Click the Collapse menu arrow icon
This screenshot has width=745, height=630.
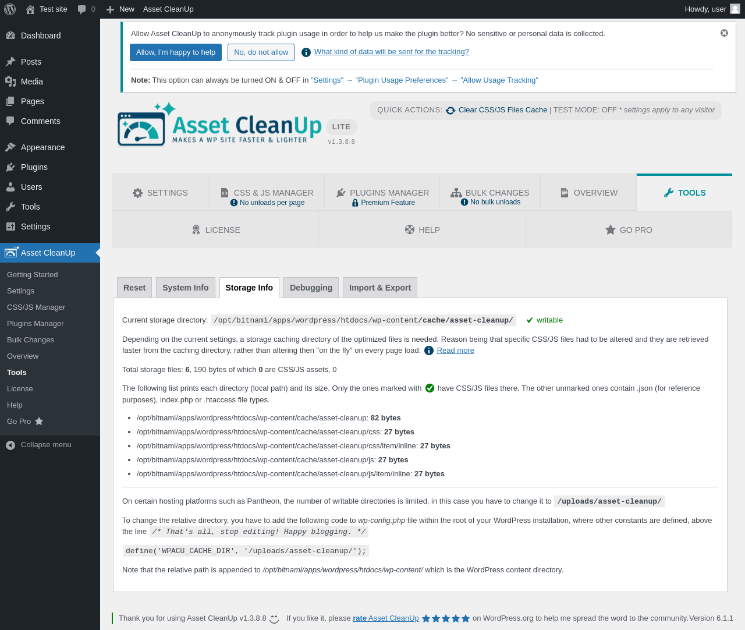[10, 445]
